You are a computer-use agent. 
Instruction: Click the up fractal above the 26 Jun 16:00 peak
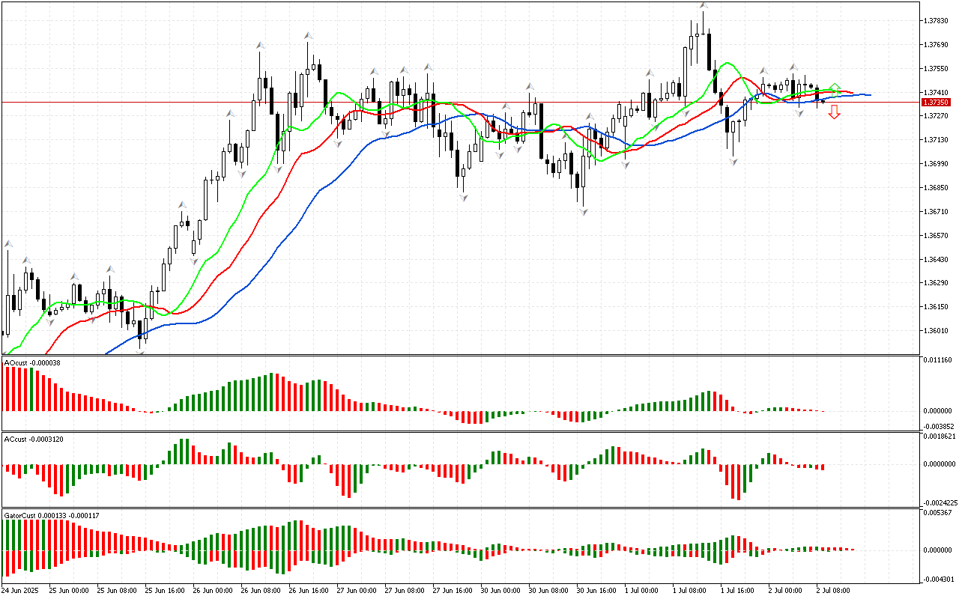click(308, 35)
